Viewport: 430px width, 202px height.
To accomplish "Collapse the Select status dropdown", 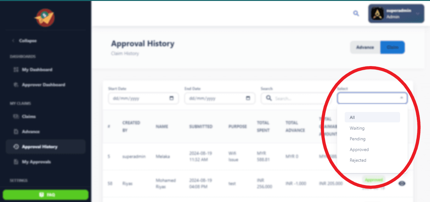I will (x=401, y=98).
